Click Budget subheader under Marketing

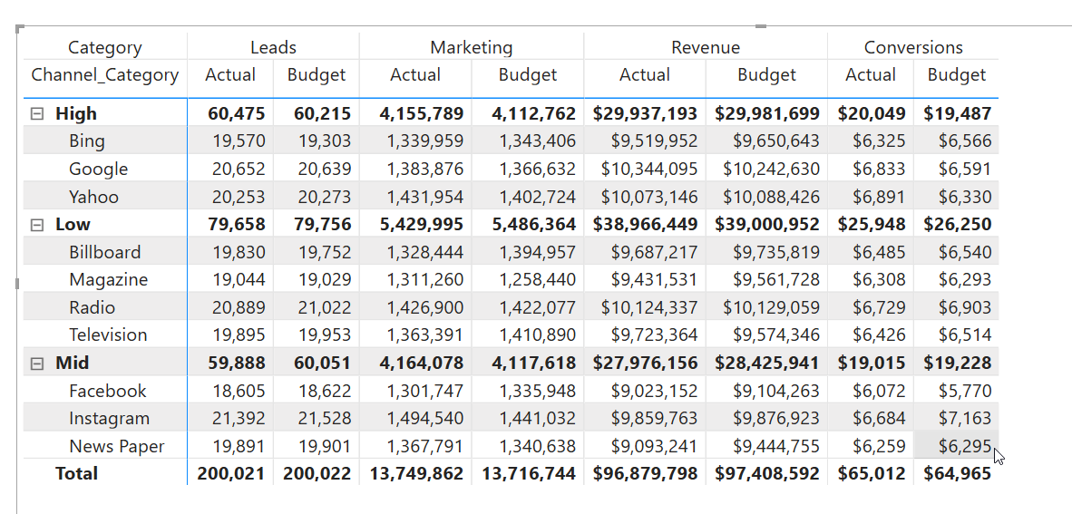pos(528,74)
